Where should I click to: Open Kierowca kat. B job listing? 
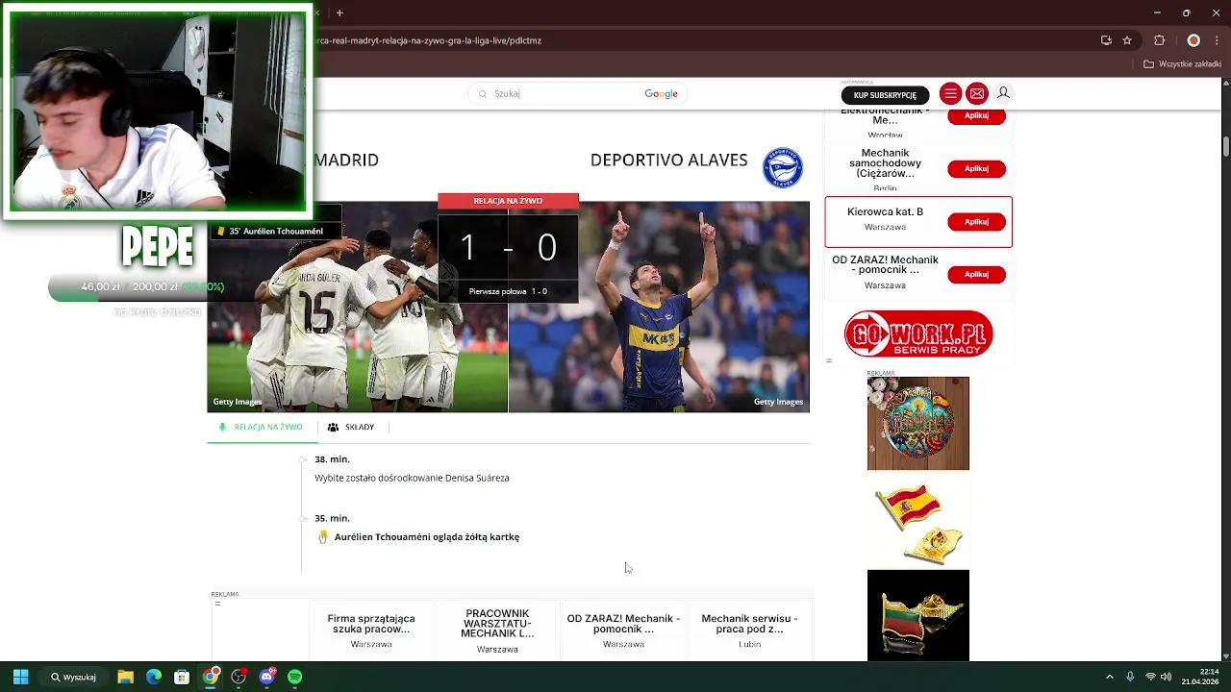click(x=885, y=211)
